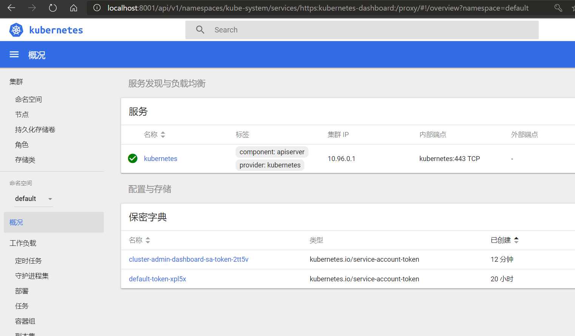Click the 集群 sidebar heading

tap(16, 82)
